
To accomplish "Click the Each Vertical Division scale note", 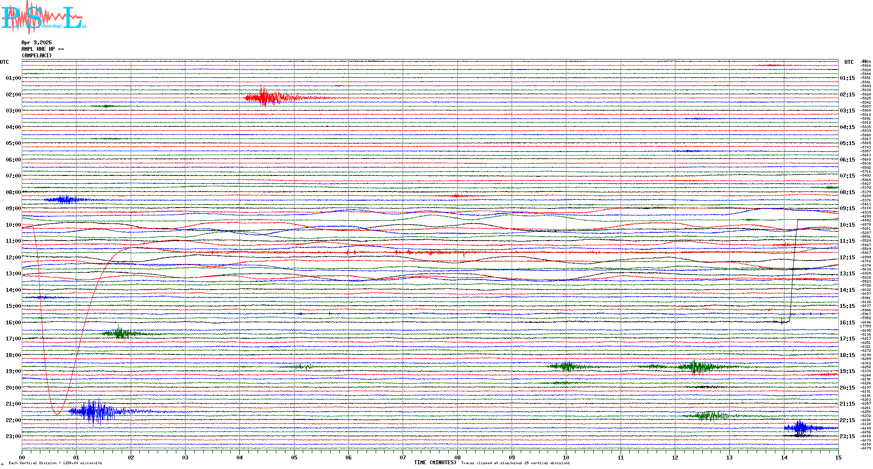I will pos(55,463).
